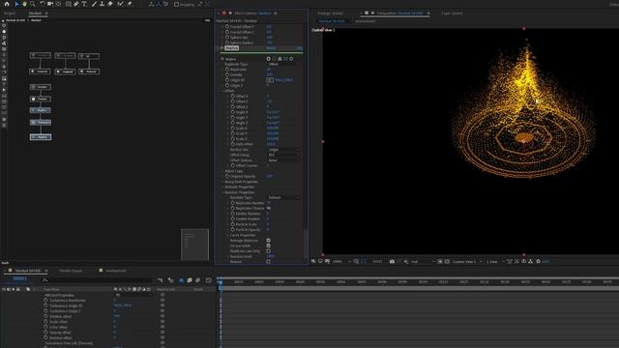Select the Puppet Pin tool
Screen dimensions: 619x348
[x=130, y=4]
